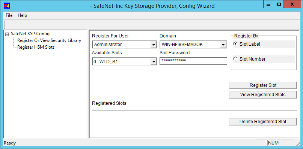
Task: Expand the Domain dropdown arrow
Action: pyautogui.click(x=223, y=45)
